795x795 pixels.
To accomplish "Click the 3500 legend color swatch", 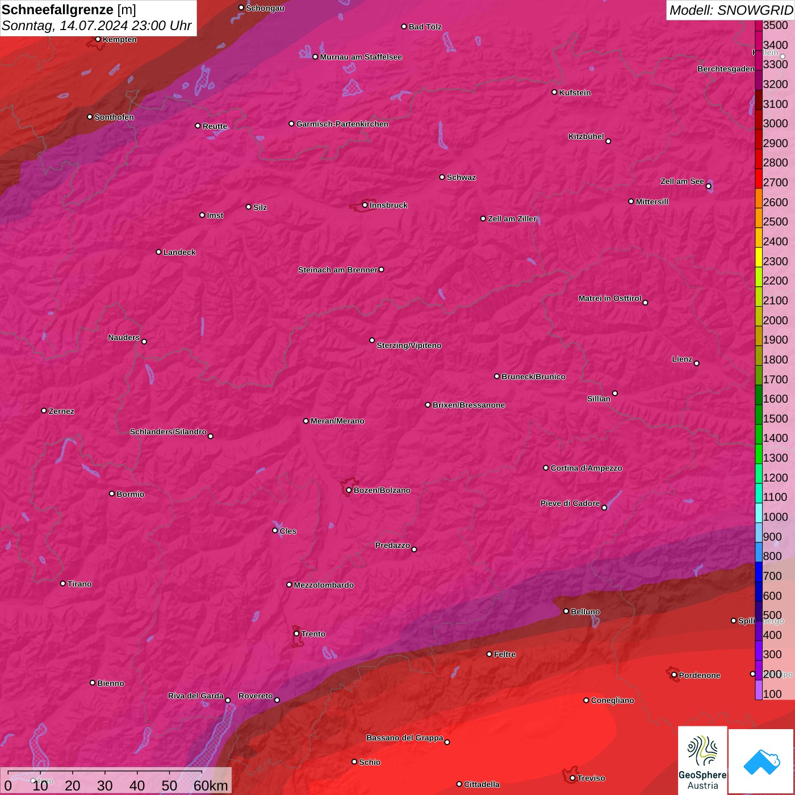I will (x=758, y=25).
